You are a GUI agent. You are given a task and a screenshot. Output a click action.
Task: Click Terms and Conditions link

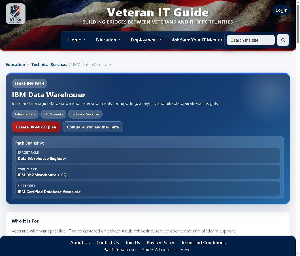[x=203, y=242]
